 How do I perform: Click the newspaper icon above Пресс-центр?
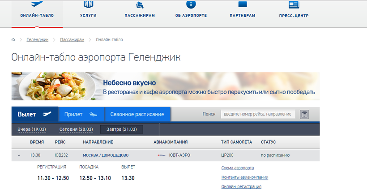coord(294,4)
